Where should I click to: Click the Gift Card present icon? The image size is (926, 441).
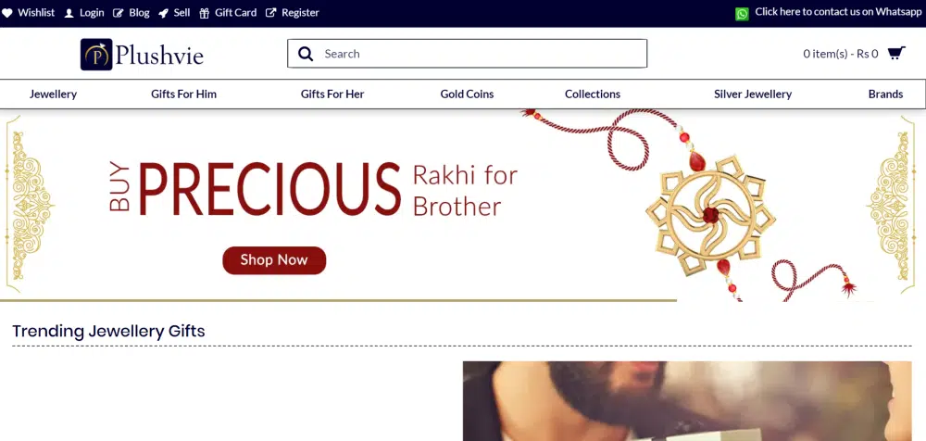pos(205,13)
